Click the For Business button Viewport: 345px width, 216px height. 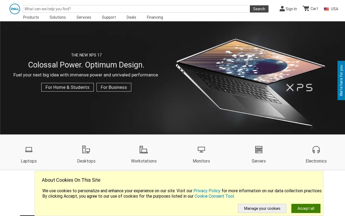[114, 87]
